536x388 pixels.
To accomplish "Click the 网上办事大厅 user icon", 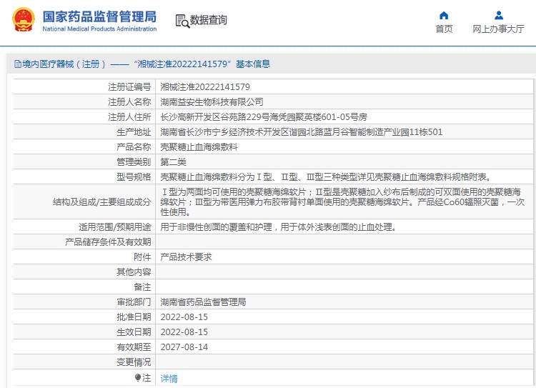I will click(498, 15).
